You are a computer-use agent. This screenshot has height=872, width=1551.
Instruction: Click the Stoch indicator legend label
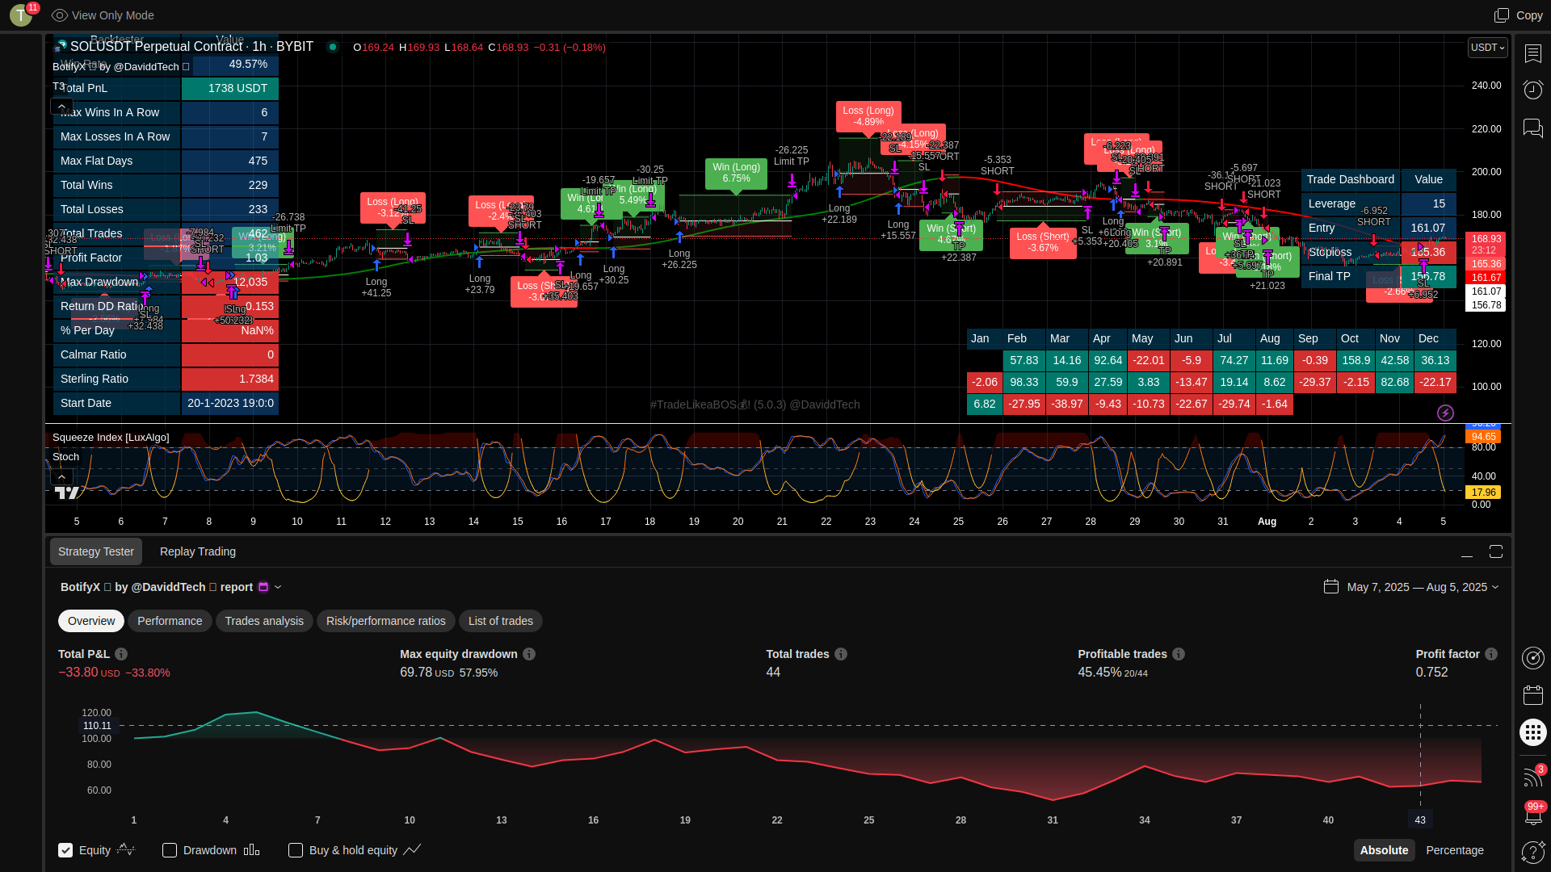coord(65,457)
